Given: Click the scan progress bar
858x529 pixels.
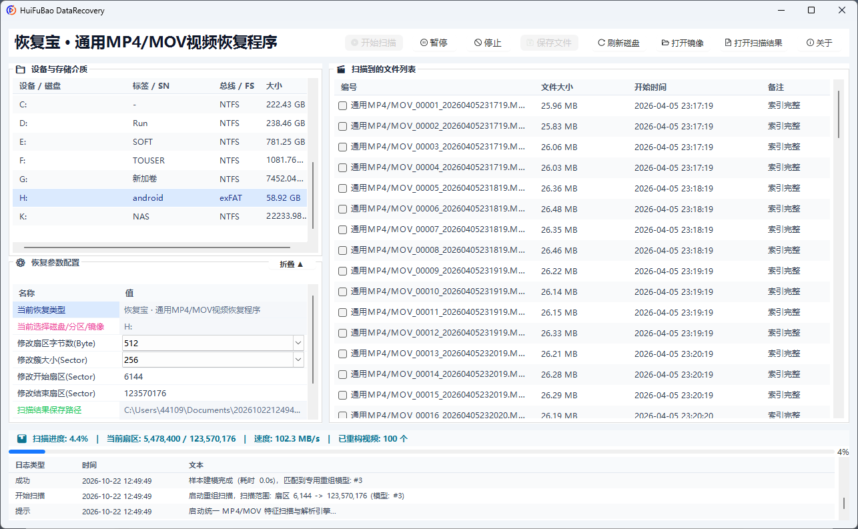Looking at the screenshot, I should 422,452.
